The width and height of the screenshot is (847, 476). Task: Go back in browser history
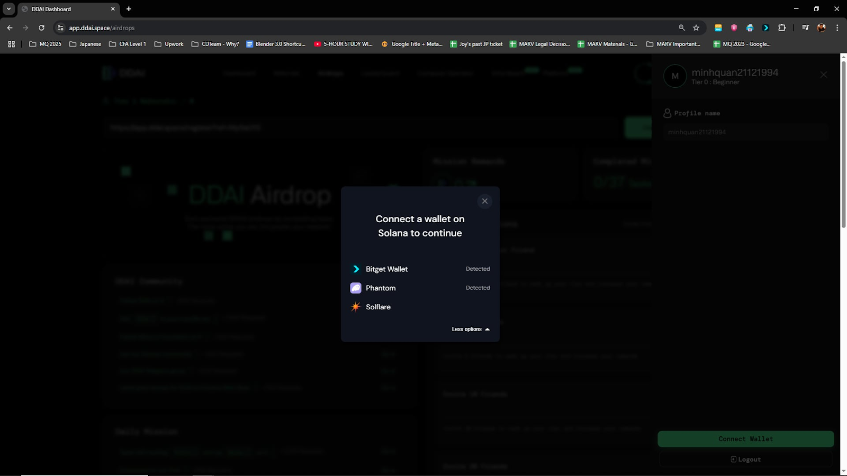(x=10, y=28)
